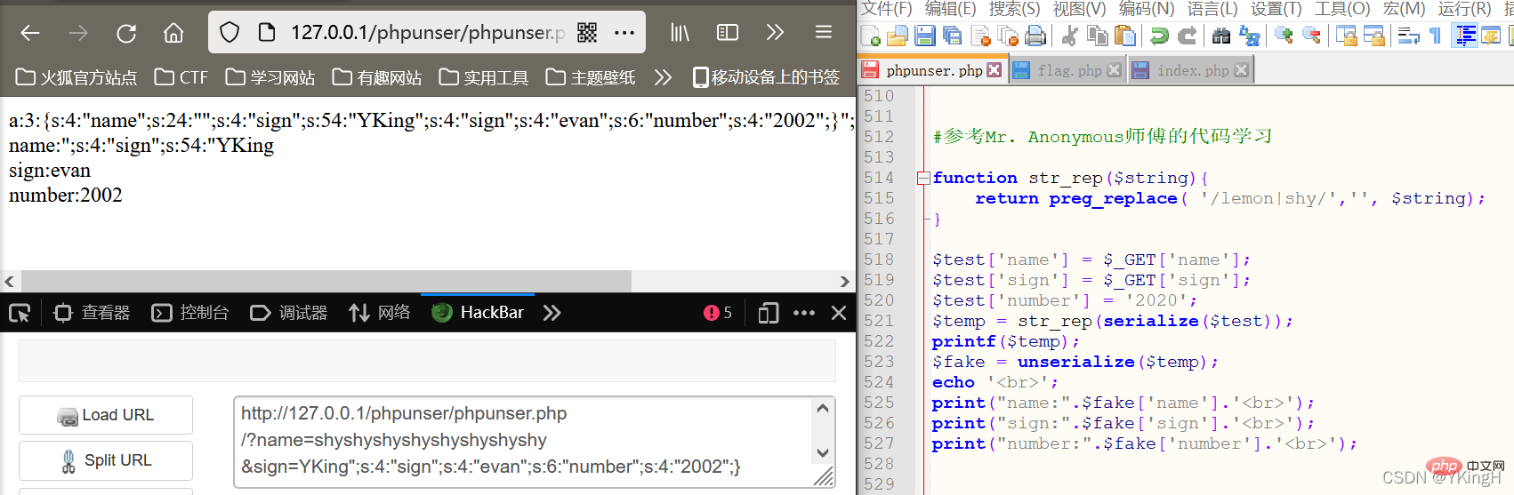Open the 有趣网站 bookmark folder
Viewport: 1514px width, 495px height.
(377, 77)
